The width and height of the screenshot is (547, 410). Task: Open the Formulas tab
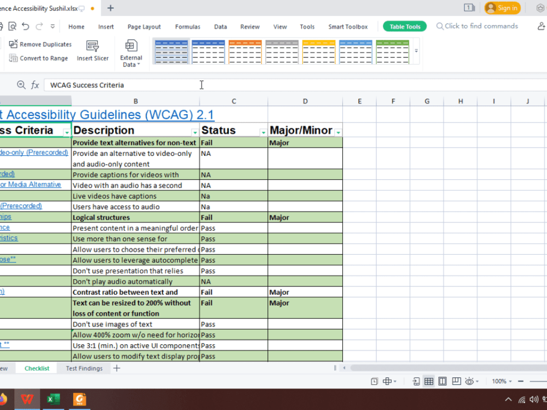click(x=188, y=27)
